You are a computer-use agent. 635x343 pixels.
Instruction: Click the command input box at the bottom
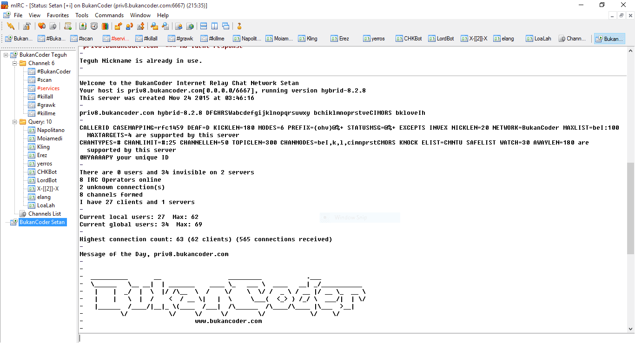click(x=353, y=338)
